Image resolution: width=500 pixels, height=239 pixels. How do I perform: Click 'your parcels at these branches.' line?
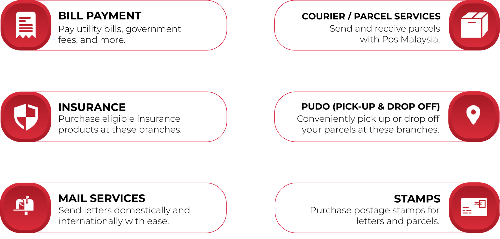[x=370, y=130]
